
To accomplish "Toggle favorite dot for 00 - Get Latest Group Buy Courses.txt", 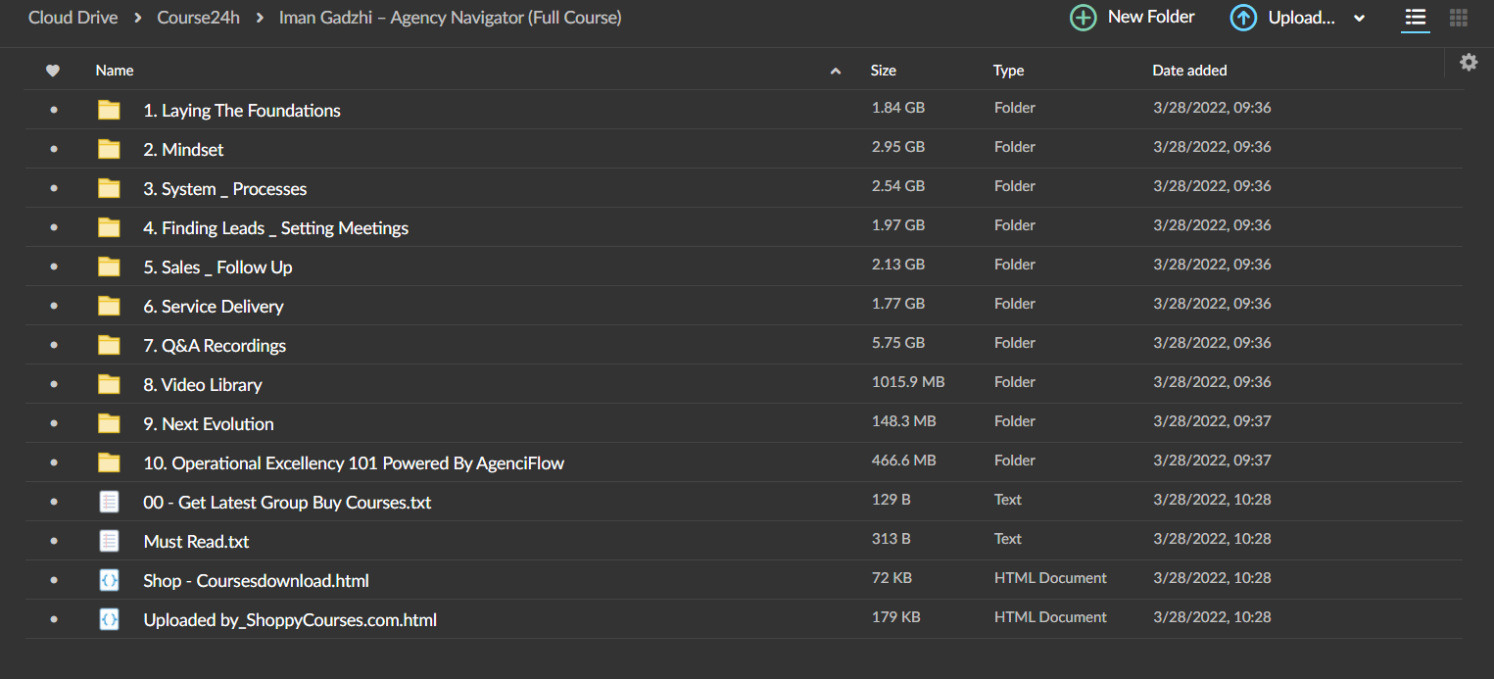I will pos(53,502).
